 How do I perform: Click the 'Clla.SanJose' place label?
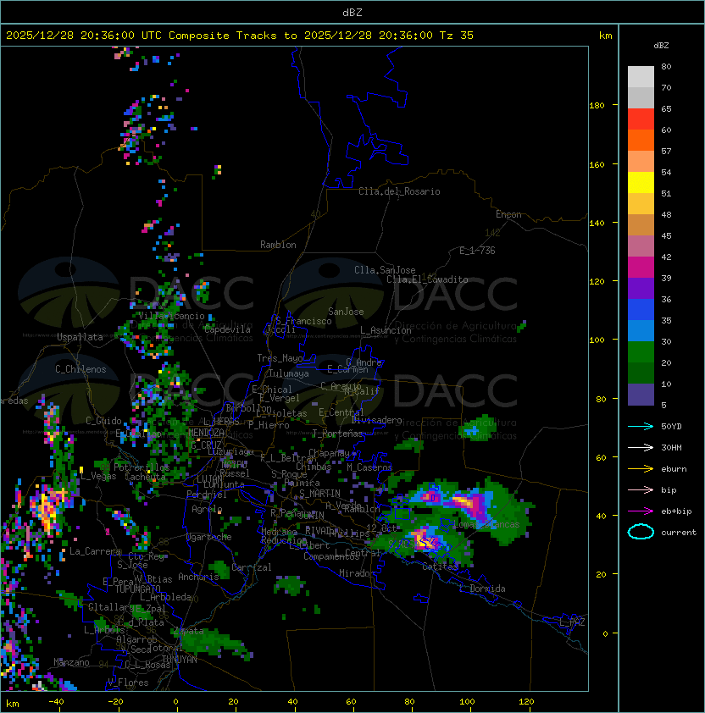(x=385, y=270)
